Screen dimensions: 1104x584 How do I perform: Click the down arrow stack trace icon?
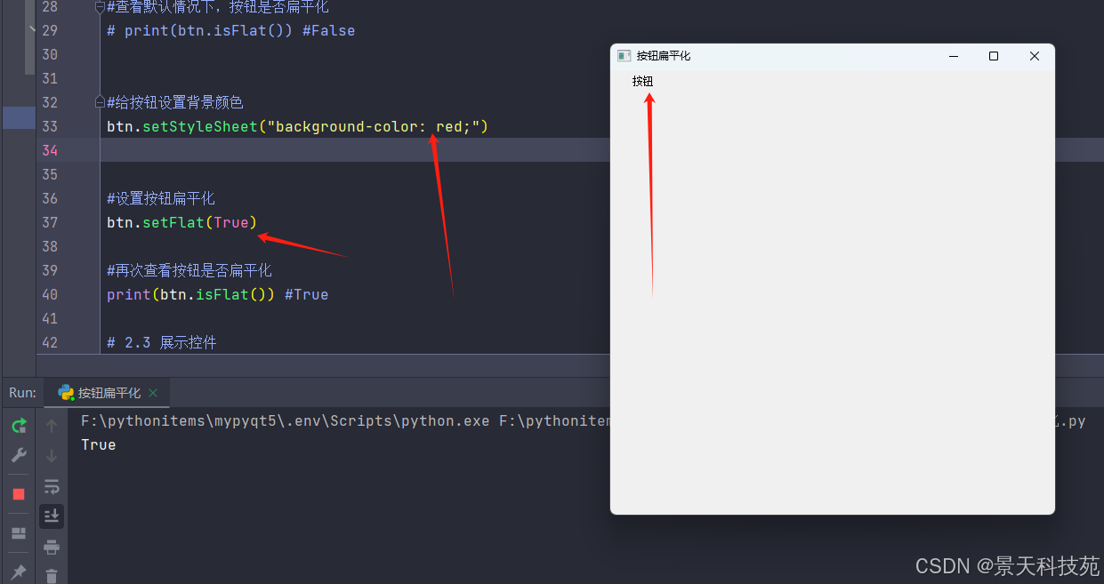point(52,456)
